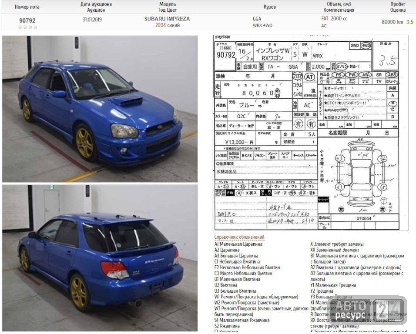Click the legend line 'A2 Царапина'
This screenshot has height=334, width=416.
pos(227,250)
